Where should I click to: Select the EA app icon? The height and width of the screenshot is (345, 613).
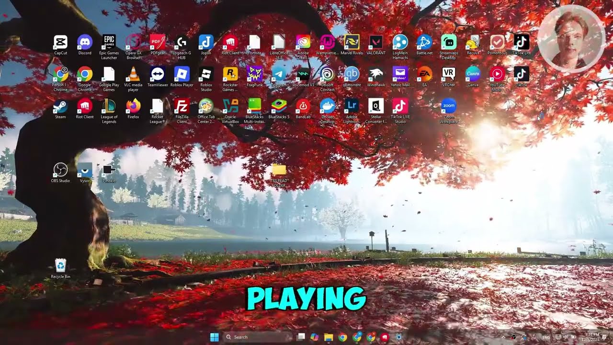[x=424, y=74]
